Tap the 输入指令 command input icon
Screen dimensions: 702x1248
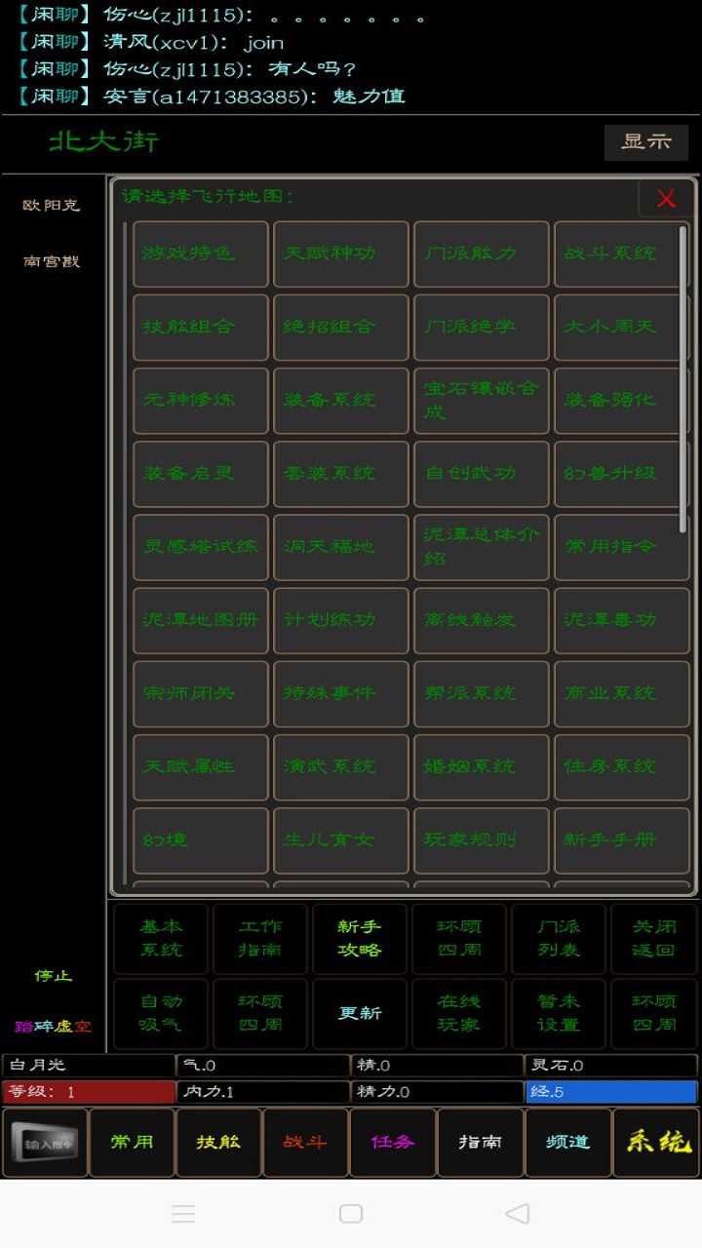(45, 1142)
